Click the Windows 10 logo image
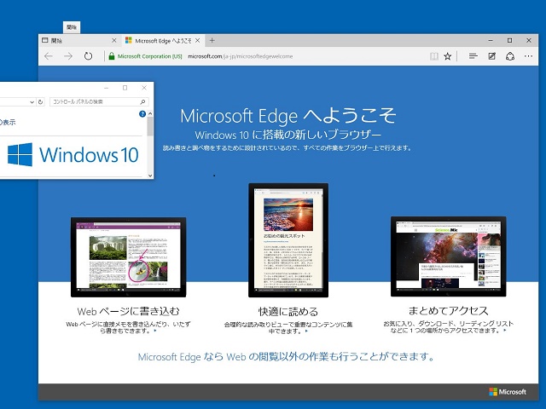546x409 pixels. pyautogui.click(x=73, y=154)
